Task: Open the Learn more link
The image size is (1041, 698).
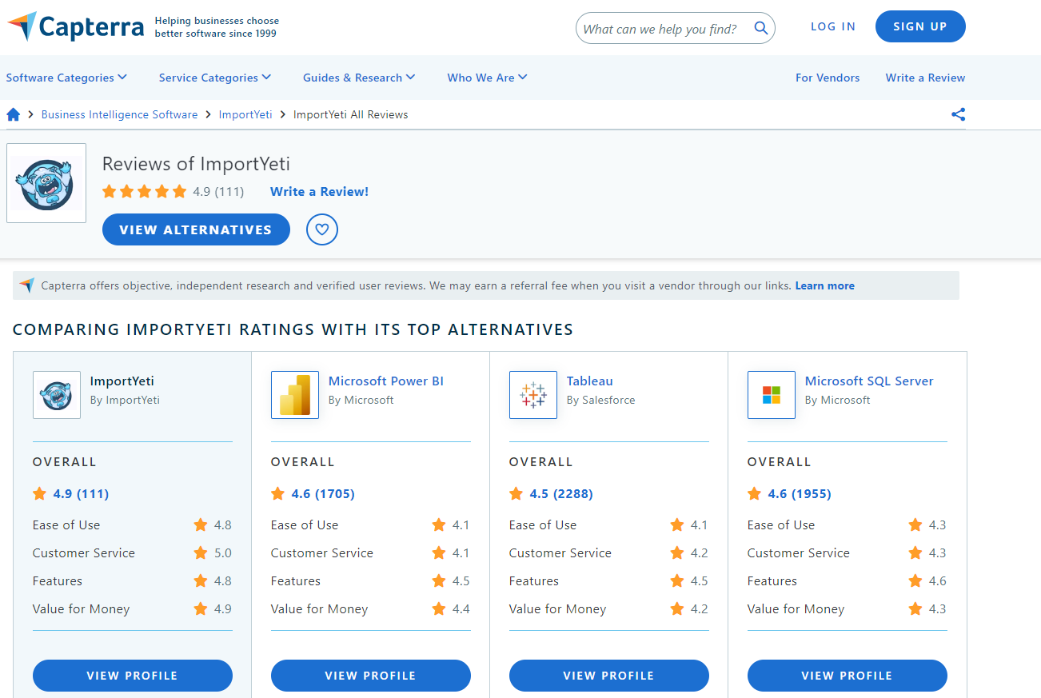Action: [x=824, y=285]
